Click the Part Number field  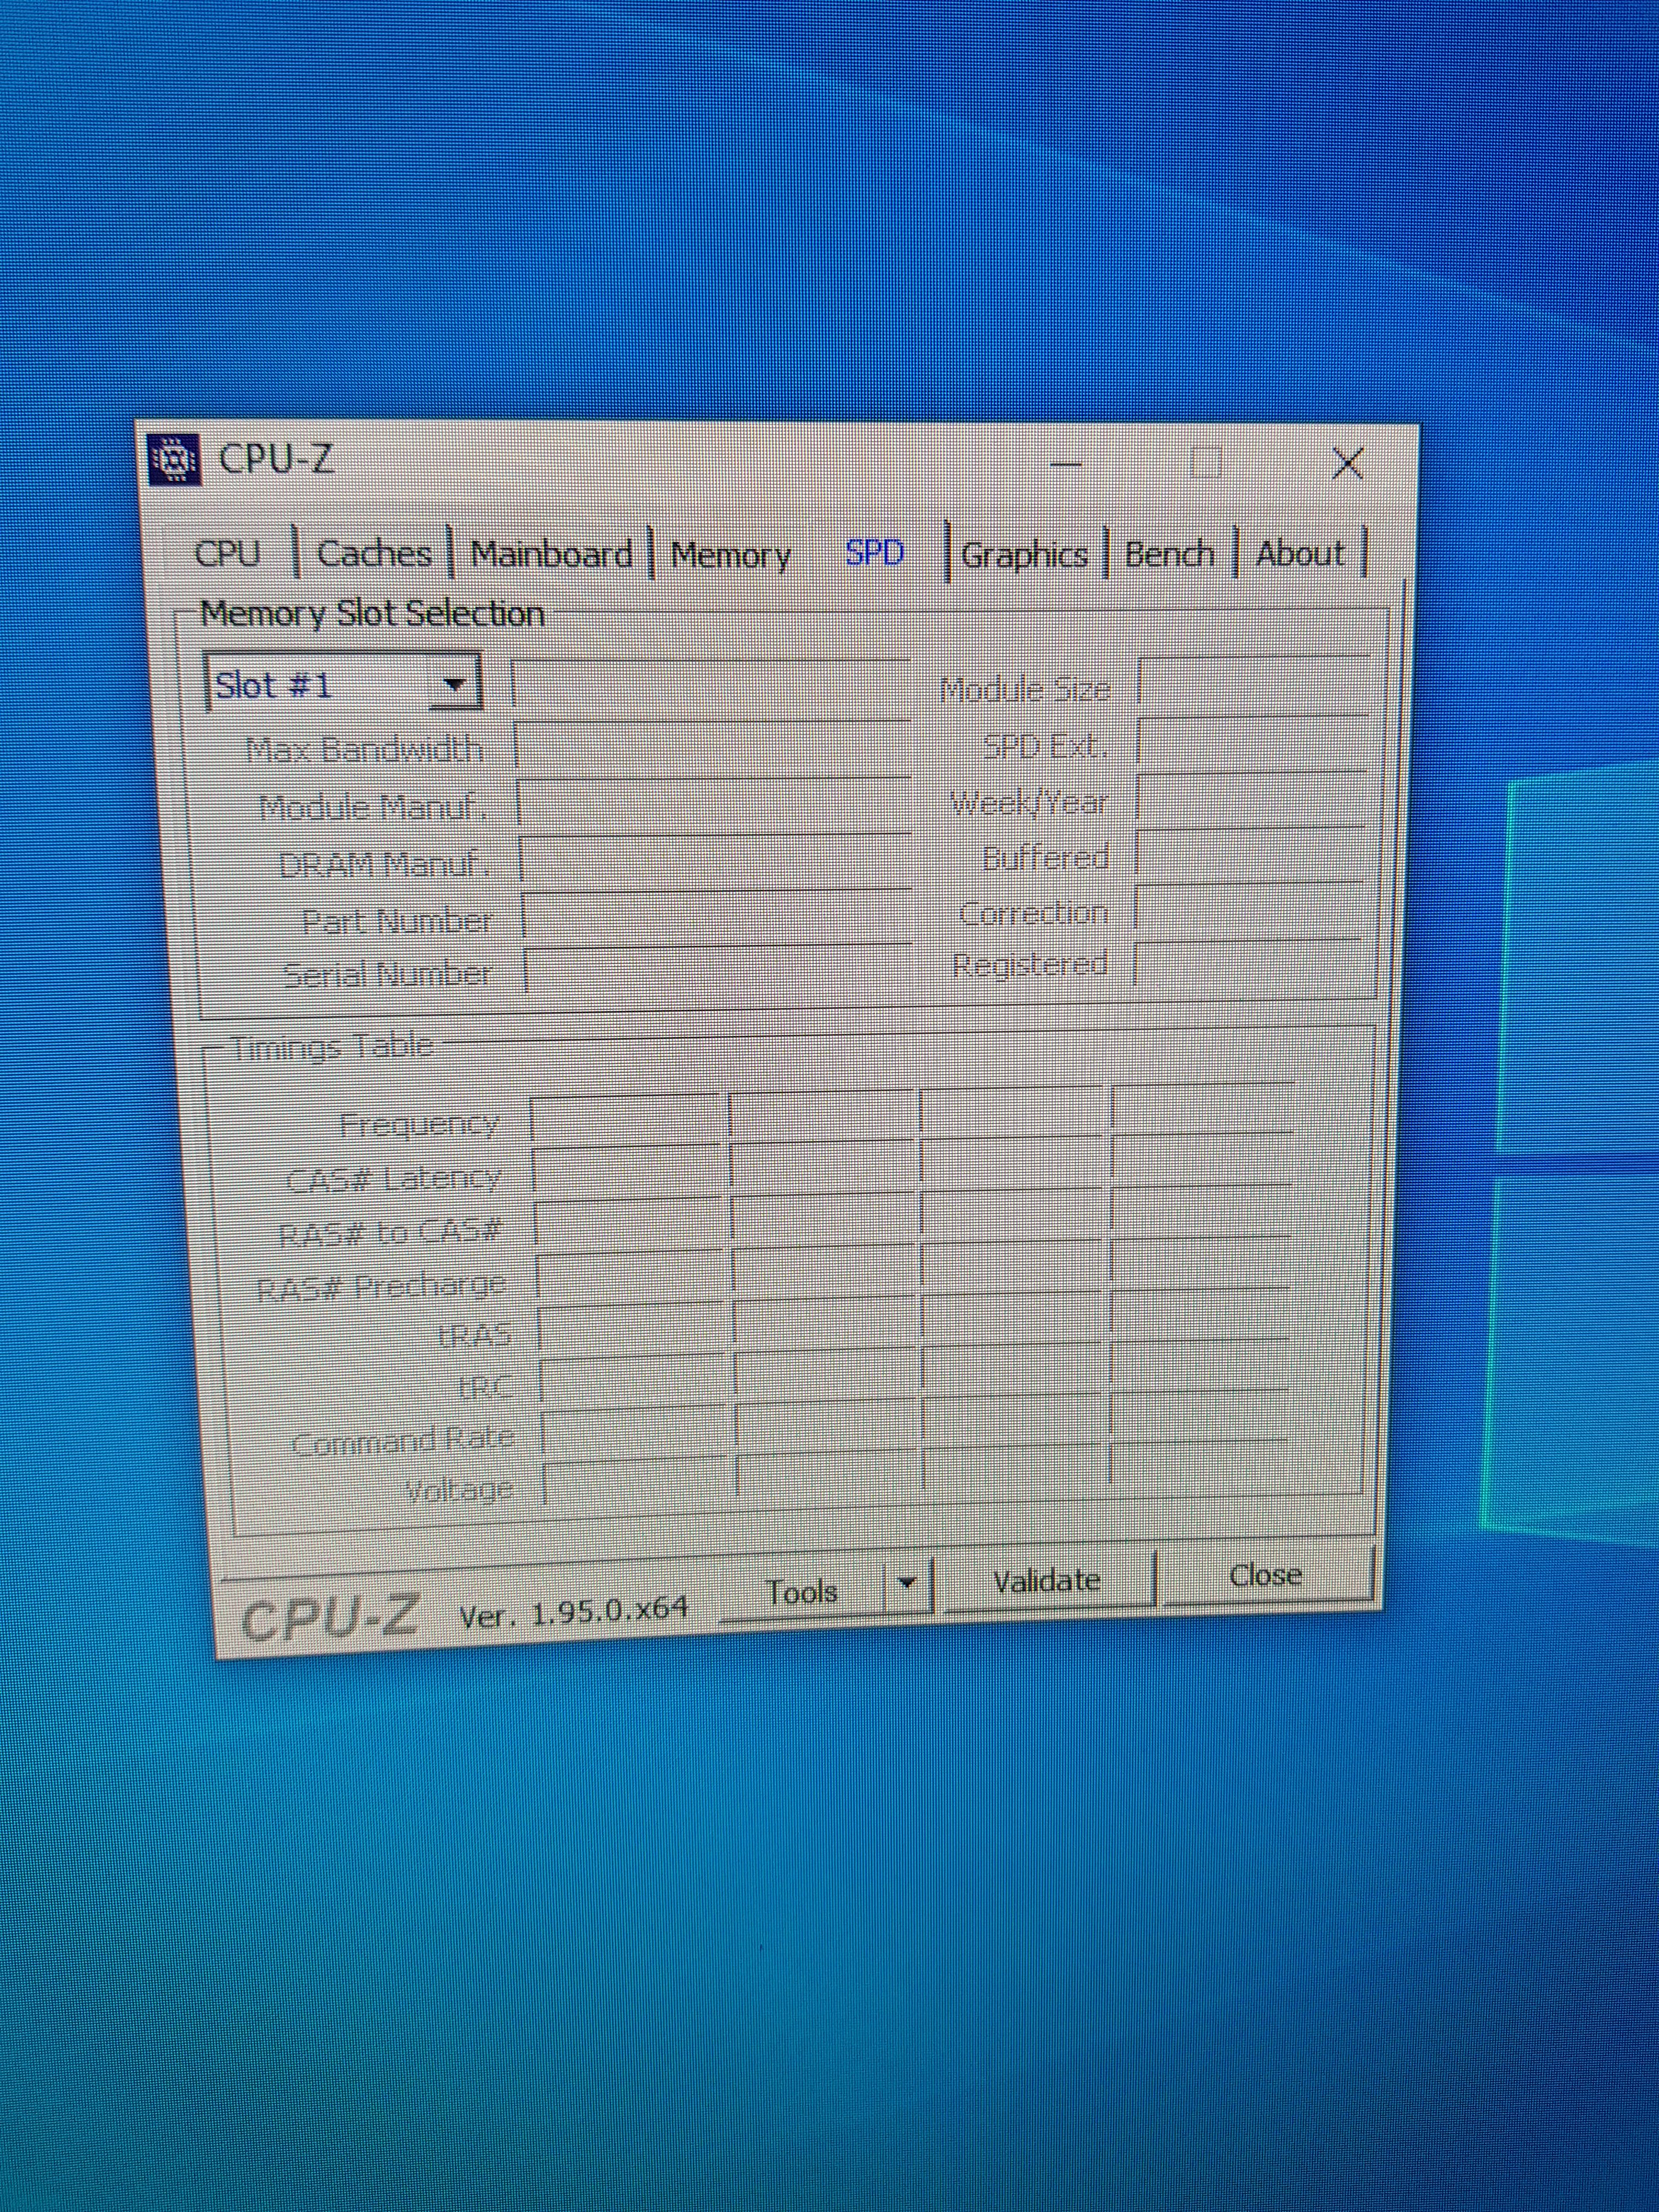coord(715,918)
